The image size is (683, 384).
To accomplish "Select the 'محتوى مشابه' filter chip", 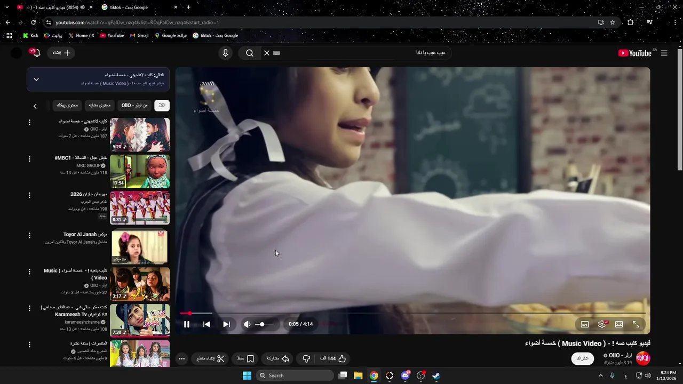I will [99, 106].
